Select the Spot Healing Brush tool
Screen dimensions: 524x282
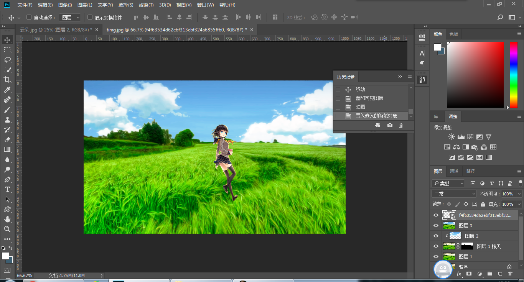click(x=7, y=100)
